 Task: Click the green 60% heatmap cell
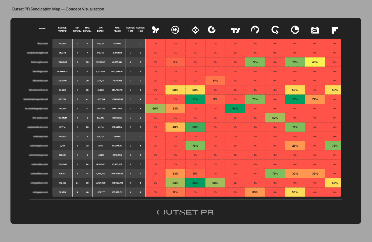point(155,109)
